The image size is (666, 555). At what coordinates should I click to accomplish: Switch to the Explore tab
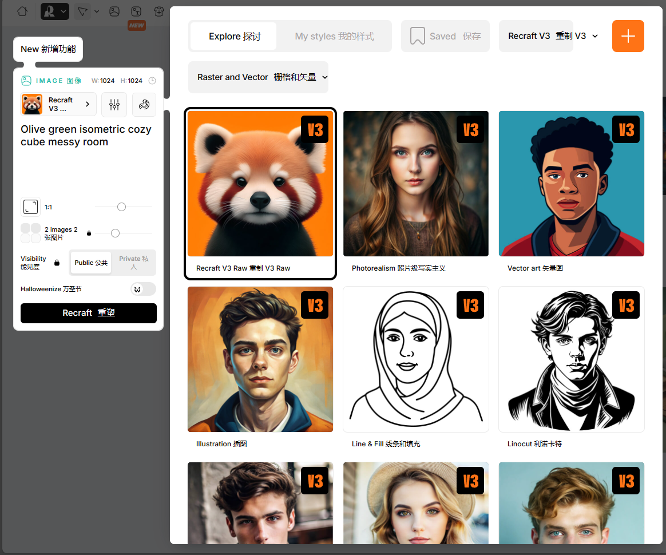[235, 37]
